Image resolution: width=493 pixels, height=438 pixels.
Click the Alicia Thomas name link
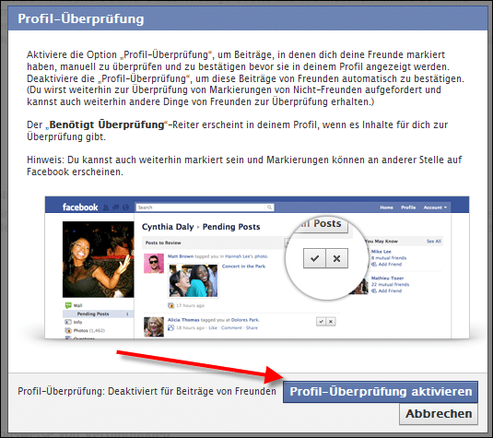(x=183, y=320)
